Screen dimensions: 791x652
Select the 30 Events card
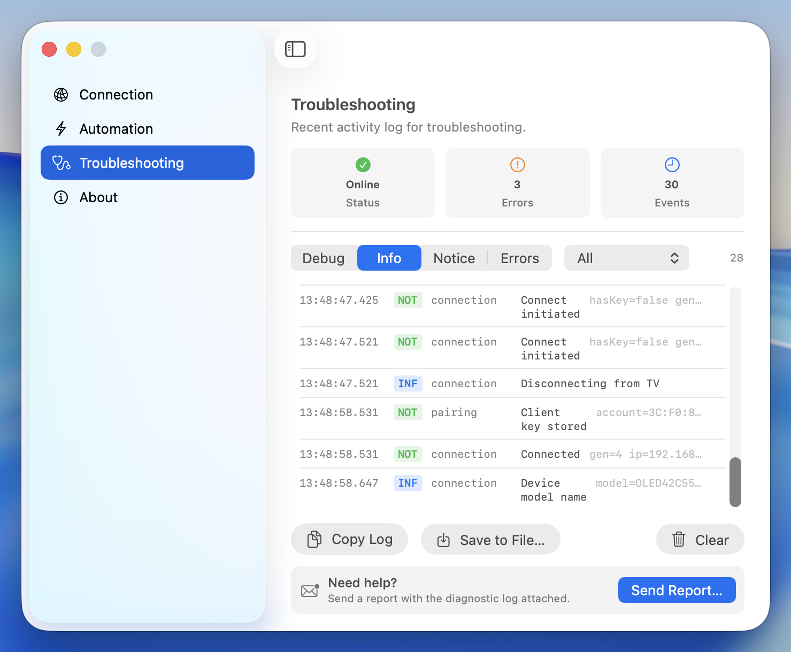[x=672, y=183]
